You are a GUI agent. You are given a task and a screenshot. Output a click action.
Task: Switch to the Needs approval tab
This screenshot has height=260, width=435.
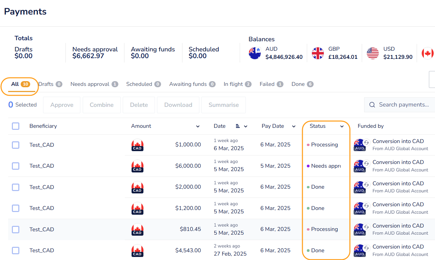click(94, 84)
